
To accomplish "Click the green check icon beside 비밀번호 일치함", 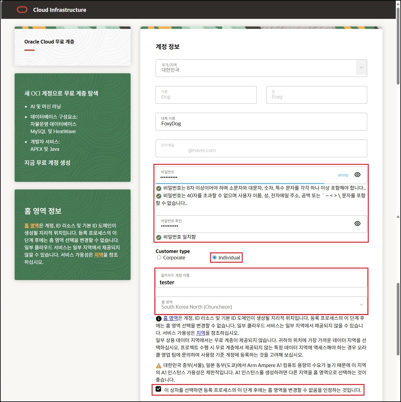I will coord(159,237).
